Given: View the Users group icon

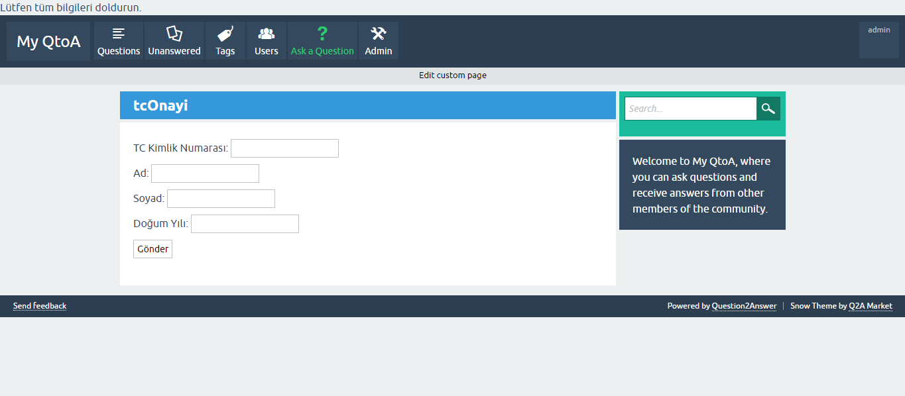Looking at the screenshot, I should 267,33.
